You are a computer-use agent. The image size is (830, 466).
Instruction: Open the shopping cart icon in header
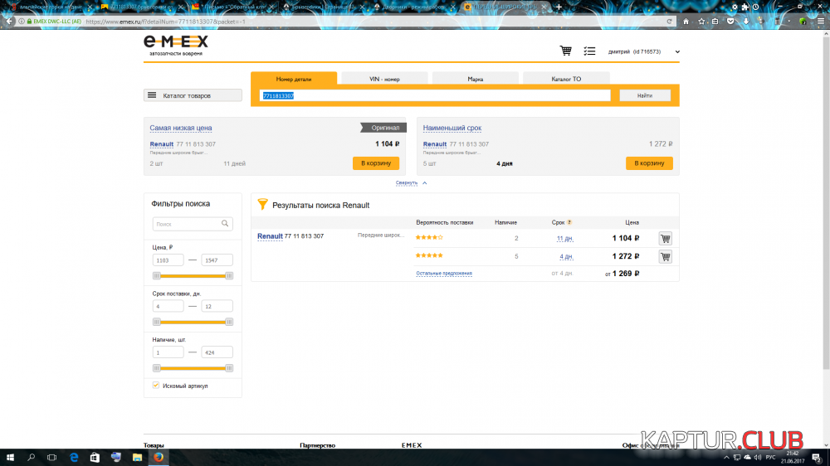point(565,51)
